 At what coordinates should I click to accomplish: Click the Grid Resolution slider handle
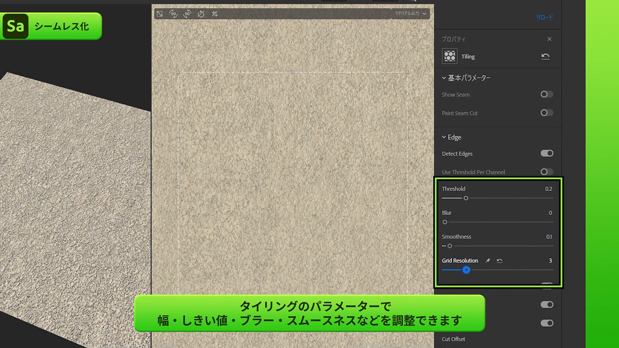pos(466,270)
